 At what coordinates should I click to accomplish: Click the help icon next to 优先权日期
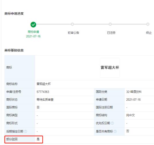112,123
